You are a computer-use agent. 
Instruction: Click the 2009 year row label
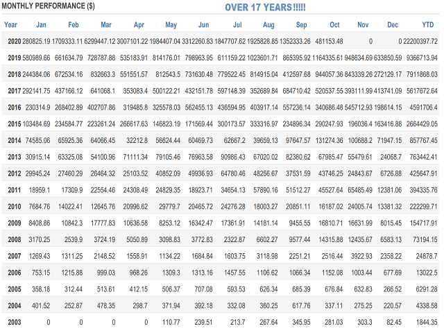(15, 223)
